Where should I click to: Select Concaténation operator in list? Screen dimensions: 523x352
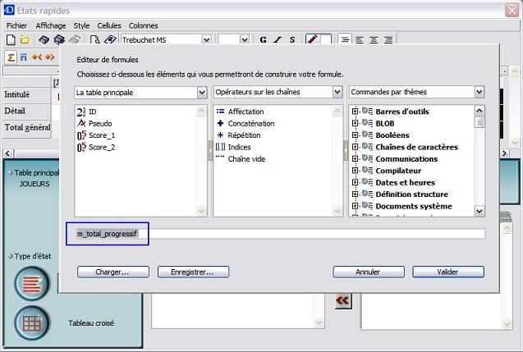click(250, 123)
